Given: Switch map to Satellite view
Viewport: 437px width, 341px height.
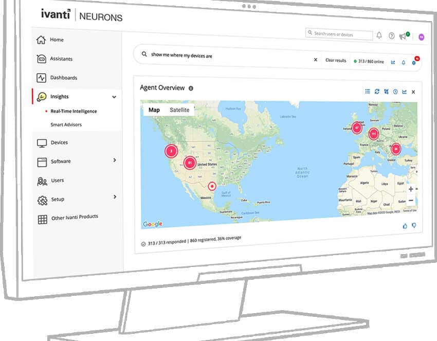Looking at the screenshot, I should (x=179, y=110).
